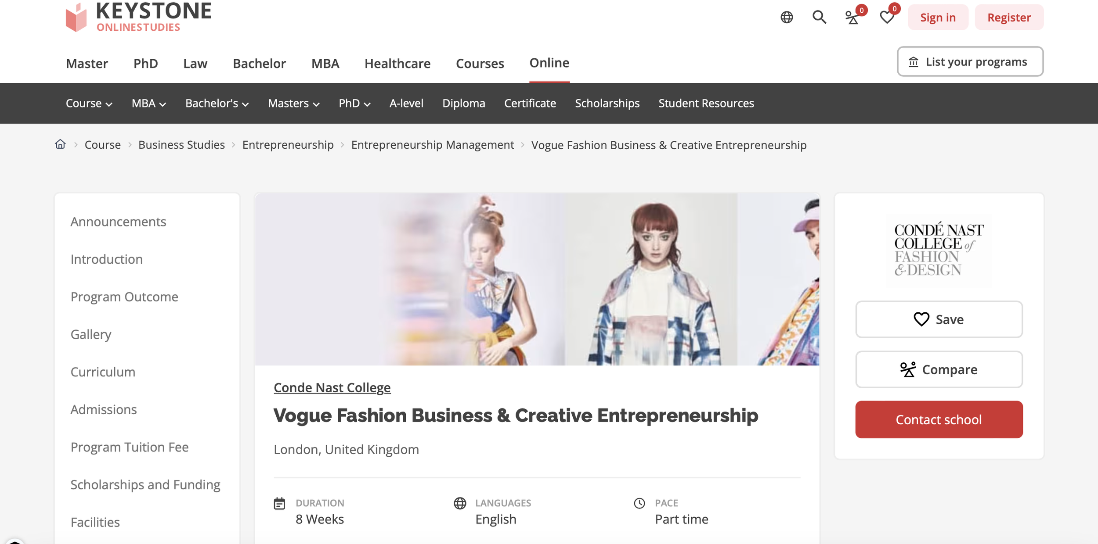Open the compare list icon in header
Viewport: 1098px width, 544px height.
pyautogui.click(x=852, y=18)
